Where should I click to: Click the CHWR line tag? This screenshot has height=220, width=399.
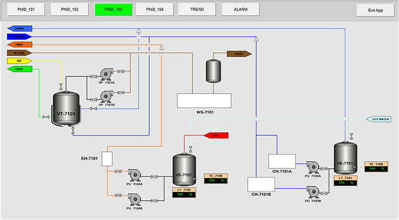tap(20, 29)
